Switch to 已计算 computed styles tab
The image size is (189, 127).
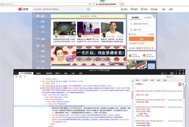point(145,80)
